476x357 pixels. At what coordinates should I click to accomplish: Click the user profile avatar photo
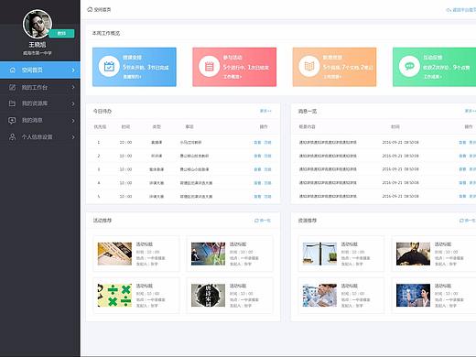tap(38, 24)
